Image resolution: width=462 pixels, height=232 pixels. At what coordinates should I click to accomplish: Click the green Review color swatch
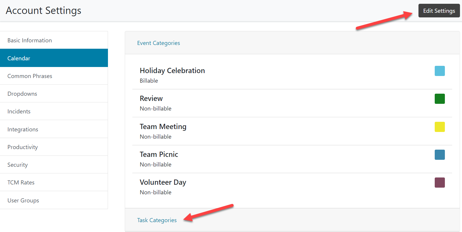[x=440, y=99]
